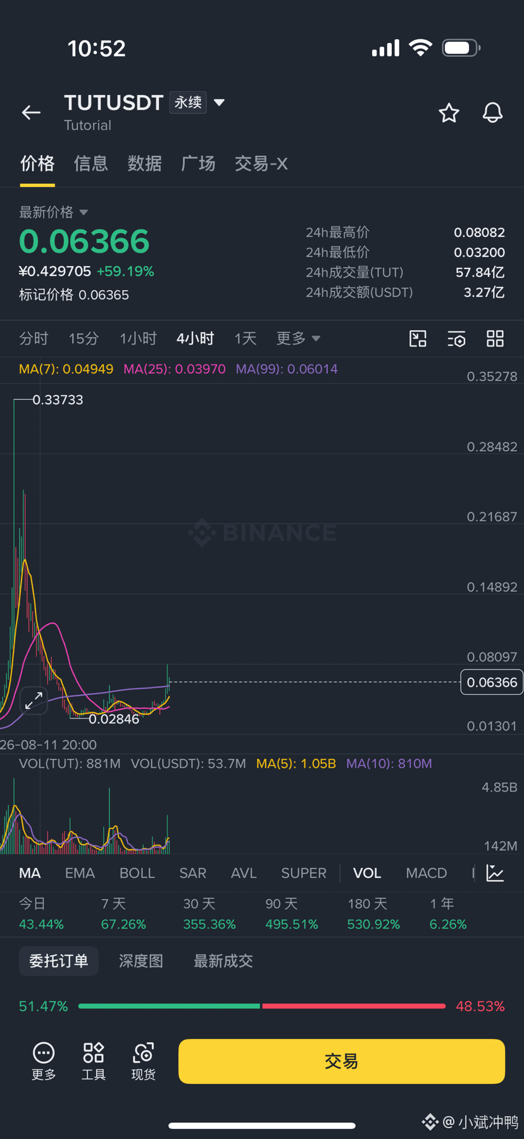524x1139 pixels.
Task: Select 15分 timeframe
Action: (84, 339)
